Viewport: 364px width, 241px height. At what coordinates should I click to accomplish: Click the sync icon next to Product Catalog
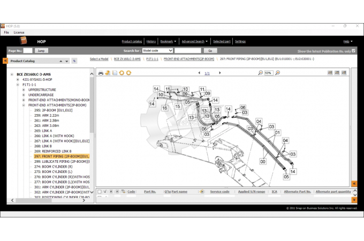coord(74,61)
